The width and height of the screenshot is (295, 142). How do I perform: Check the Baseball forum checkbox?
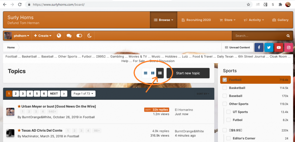point(224,96)
